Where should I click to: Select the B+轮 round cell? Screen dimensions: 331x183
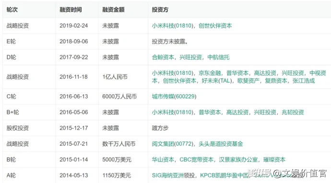pos(12,112)
